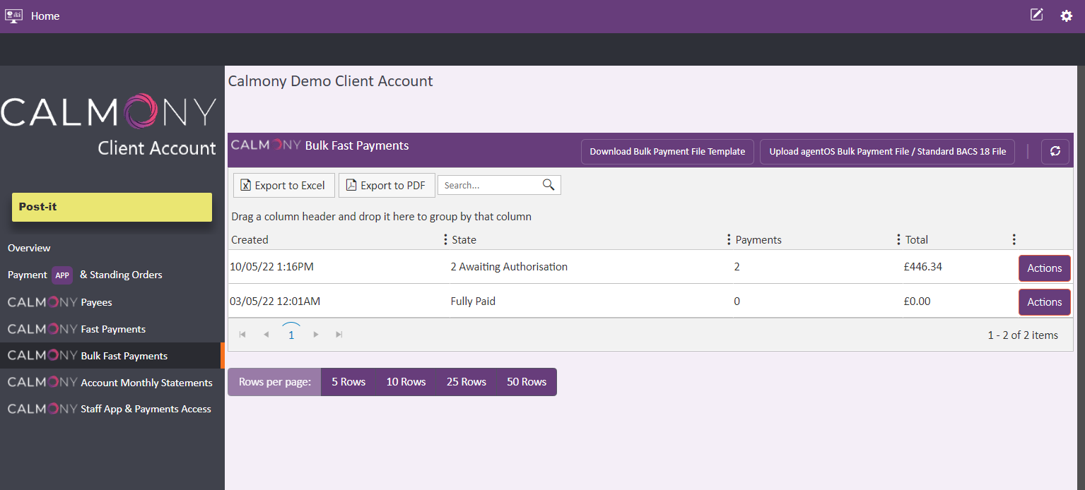Click the 03/05/22 12:01AM created cell
Viewport: 1085px width, 490px height.
coord(275,301)
